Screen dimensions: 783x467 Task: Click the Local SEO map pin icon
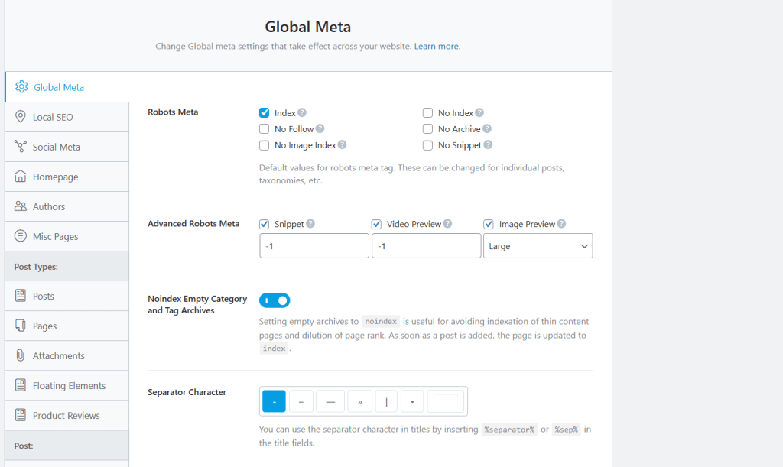21,117
